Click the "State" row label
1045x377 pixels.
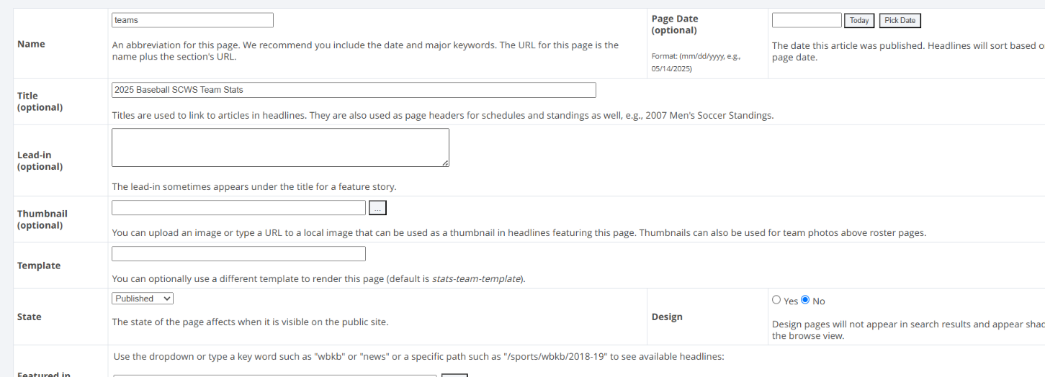click(29, 317)
